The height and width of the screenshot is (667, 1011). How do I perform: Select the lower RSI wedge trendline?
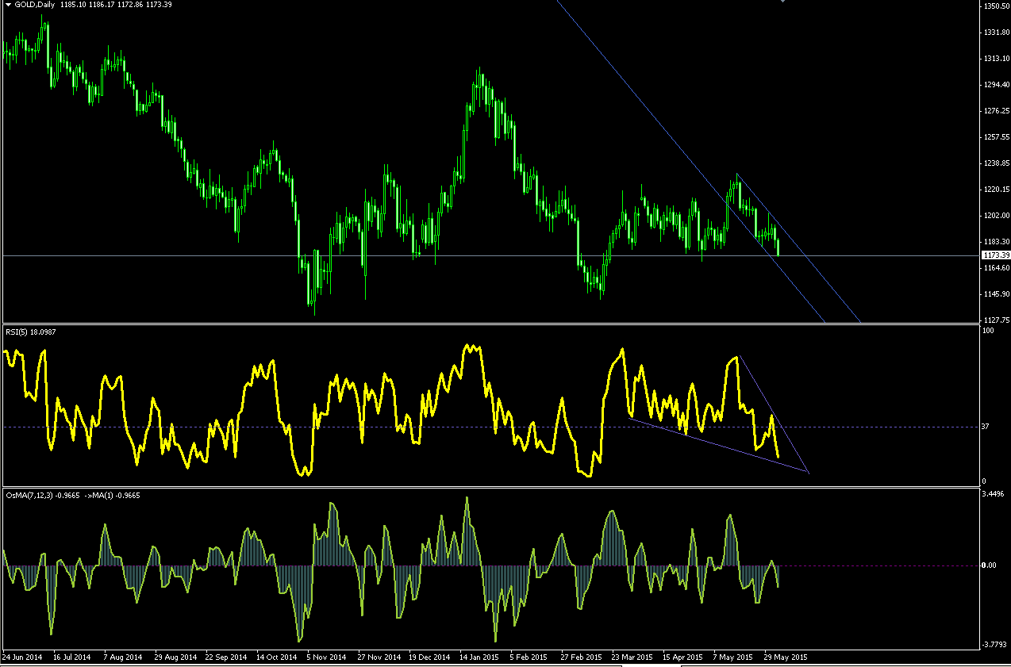718,446
